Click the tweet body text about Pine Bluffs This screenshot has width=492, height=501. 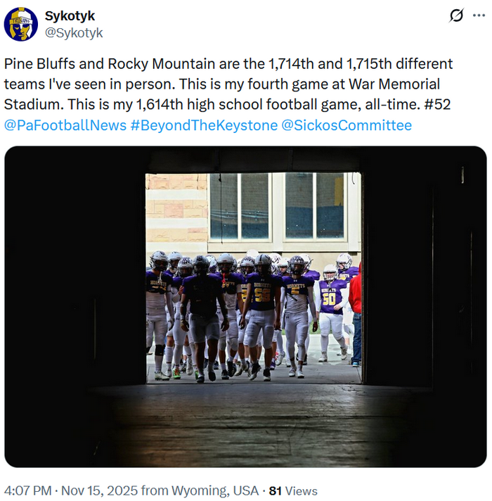point(228,84)
